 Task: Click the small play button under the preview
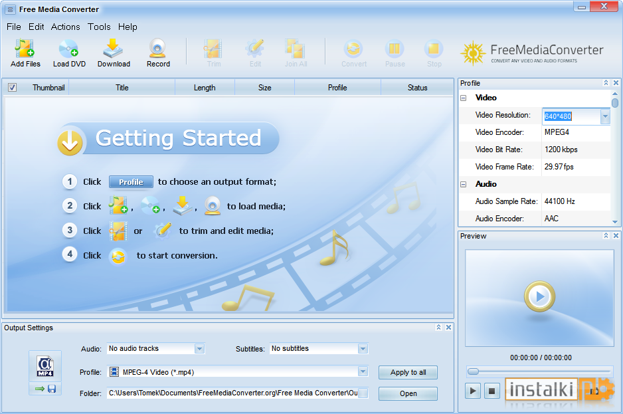(x=473, y=391)
